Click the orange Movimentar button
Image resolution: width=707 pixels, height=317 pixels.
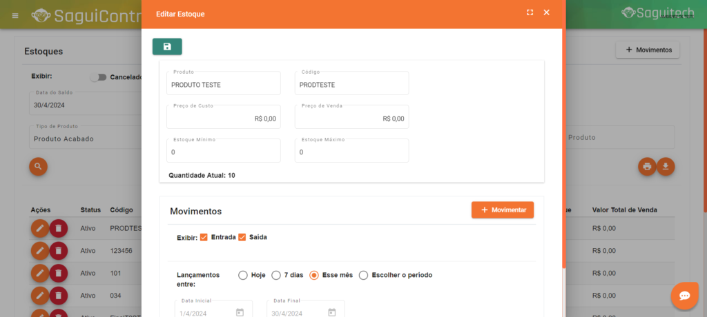502,209
